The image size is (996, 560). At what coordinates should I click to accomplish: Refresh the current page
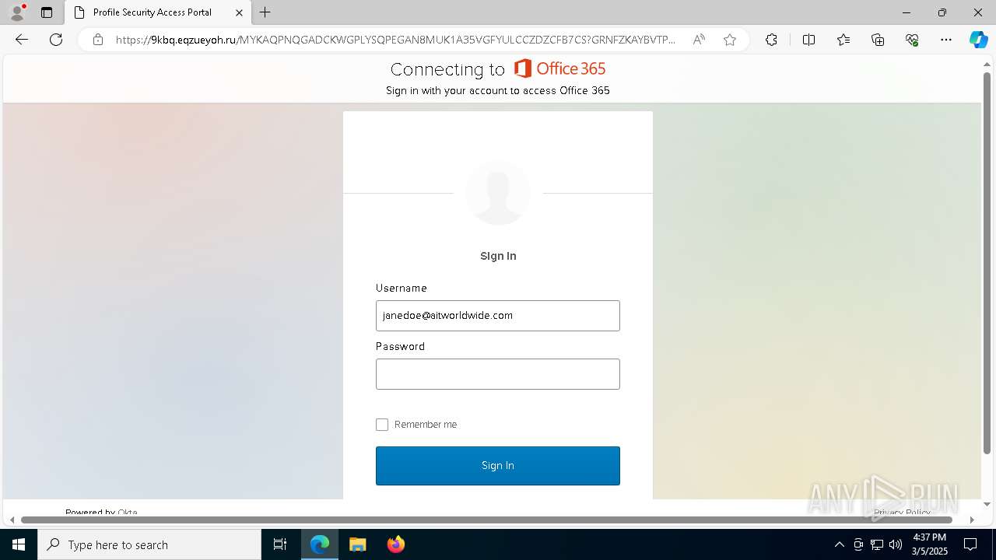click(x=56, y=40)
